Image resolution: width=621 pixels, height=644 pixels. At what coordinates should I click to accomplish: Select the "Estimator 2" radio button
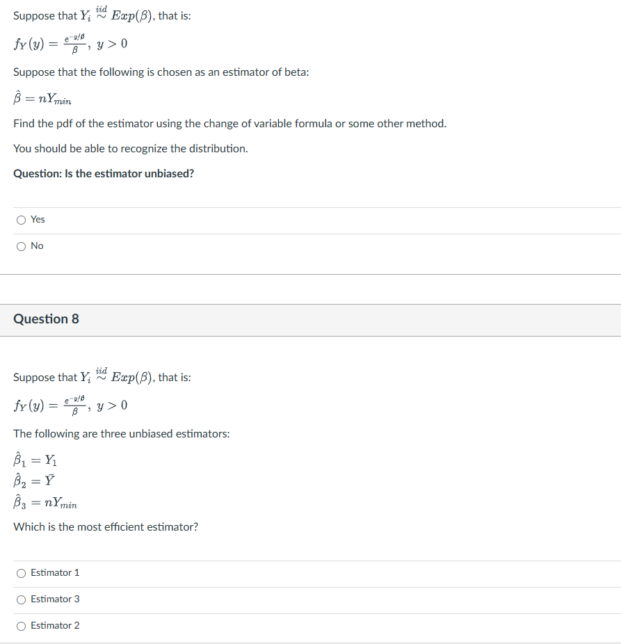[x=21, y=625]
